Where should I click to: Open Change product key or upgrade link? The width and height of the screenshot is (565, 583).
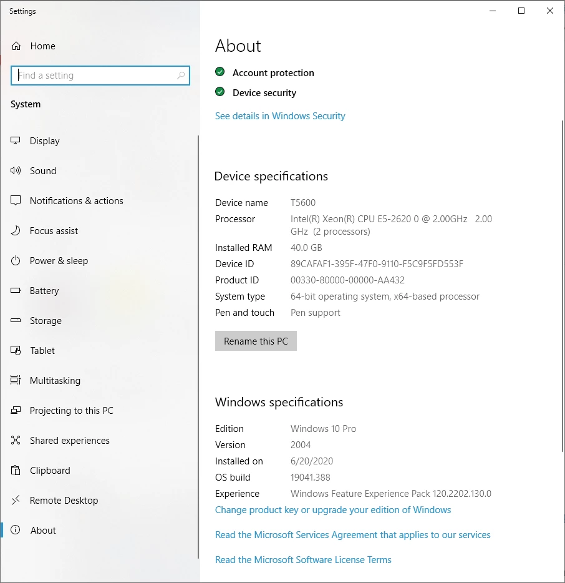click(x=333, y=510)
